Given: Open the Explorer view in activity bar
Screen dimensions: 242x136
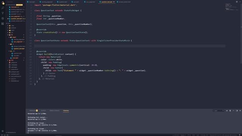Looking at the screenshot, I should coord(3,3).
